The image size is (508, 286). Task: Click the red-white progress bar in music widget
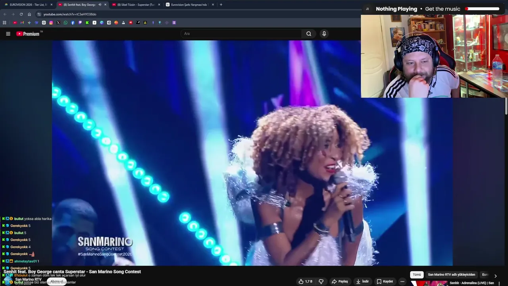[482, 9]
